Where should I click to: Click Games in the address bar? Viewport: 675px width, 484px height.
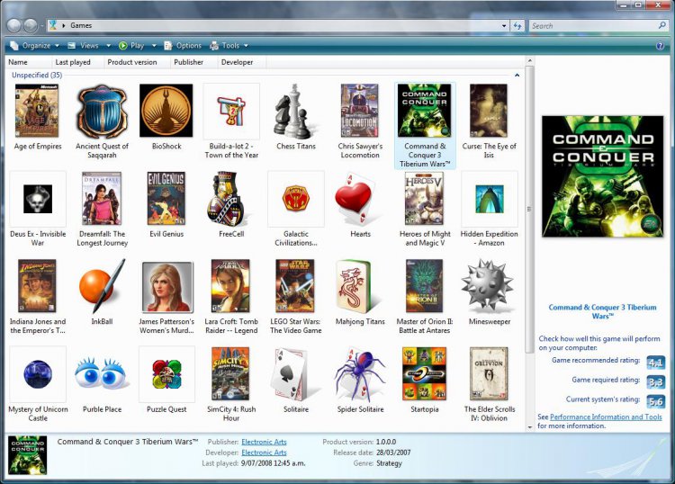(81, 25)
